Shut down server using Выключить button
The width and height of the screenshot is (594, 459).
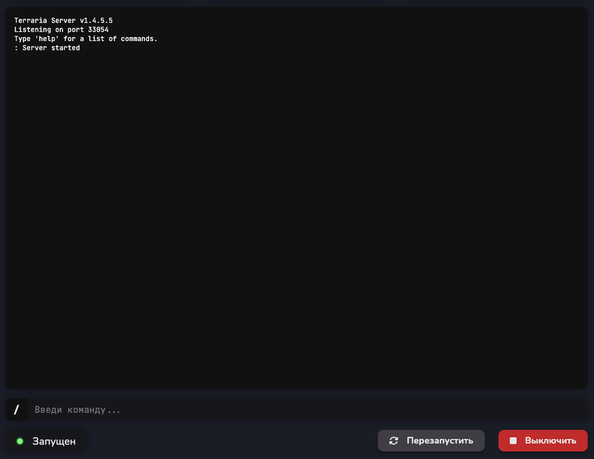coord(543,440)
